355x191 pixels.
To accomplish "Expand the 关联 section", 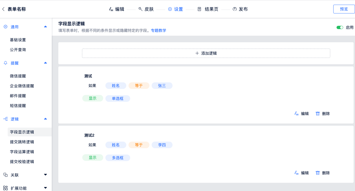I will (x=45, y=175).
